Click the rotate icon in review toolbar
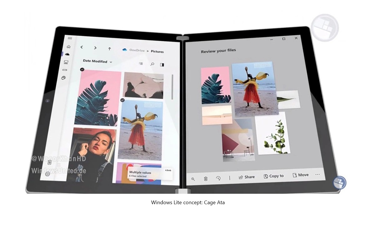Image resolution: width=375 pixels, height=237 pixels. point(218,178)
